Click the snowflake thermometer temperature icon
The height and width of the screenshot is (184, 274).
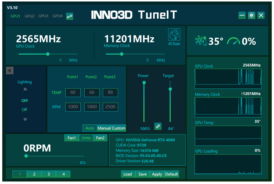click(201, 41)
